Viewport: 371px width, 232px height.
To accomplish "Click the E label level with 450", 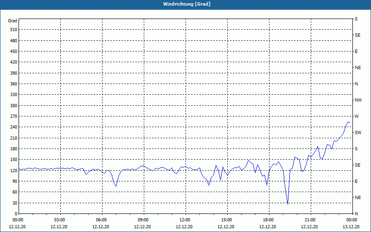I will (356, 52).
